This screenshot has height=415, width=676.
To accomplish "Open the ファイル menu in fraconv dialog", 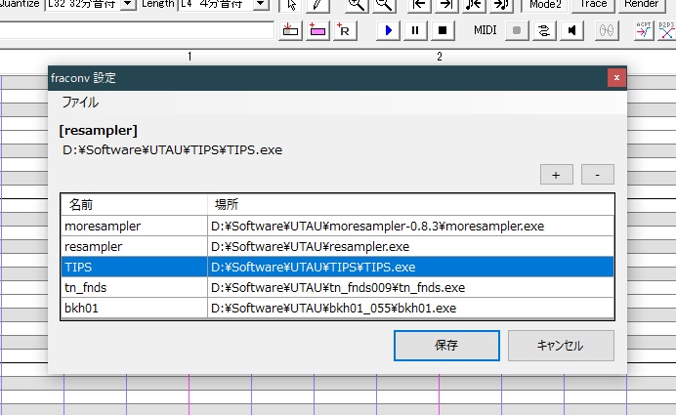I will point(80,103).
